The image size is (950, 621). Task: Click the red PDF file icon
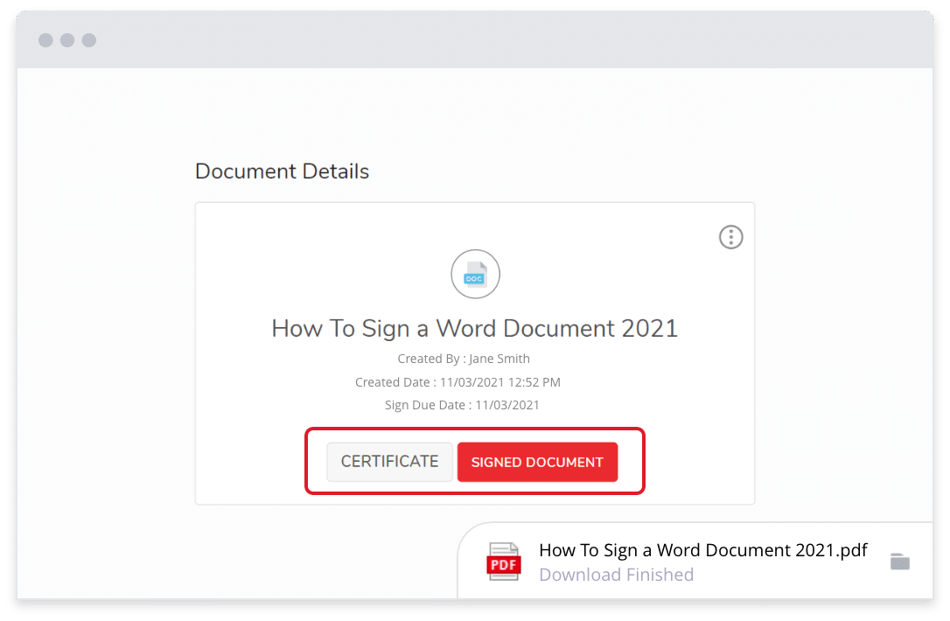click(x=504, y=562)
